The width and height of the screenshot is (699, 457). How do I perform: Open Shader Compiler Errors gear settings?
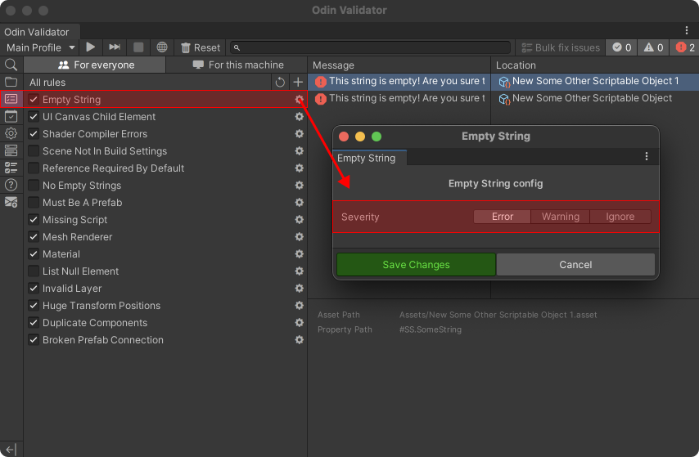299,133
